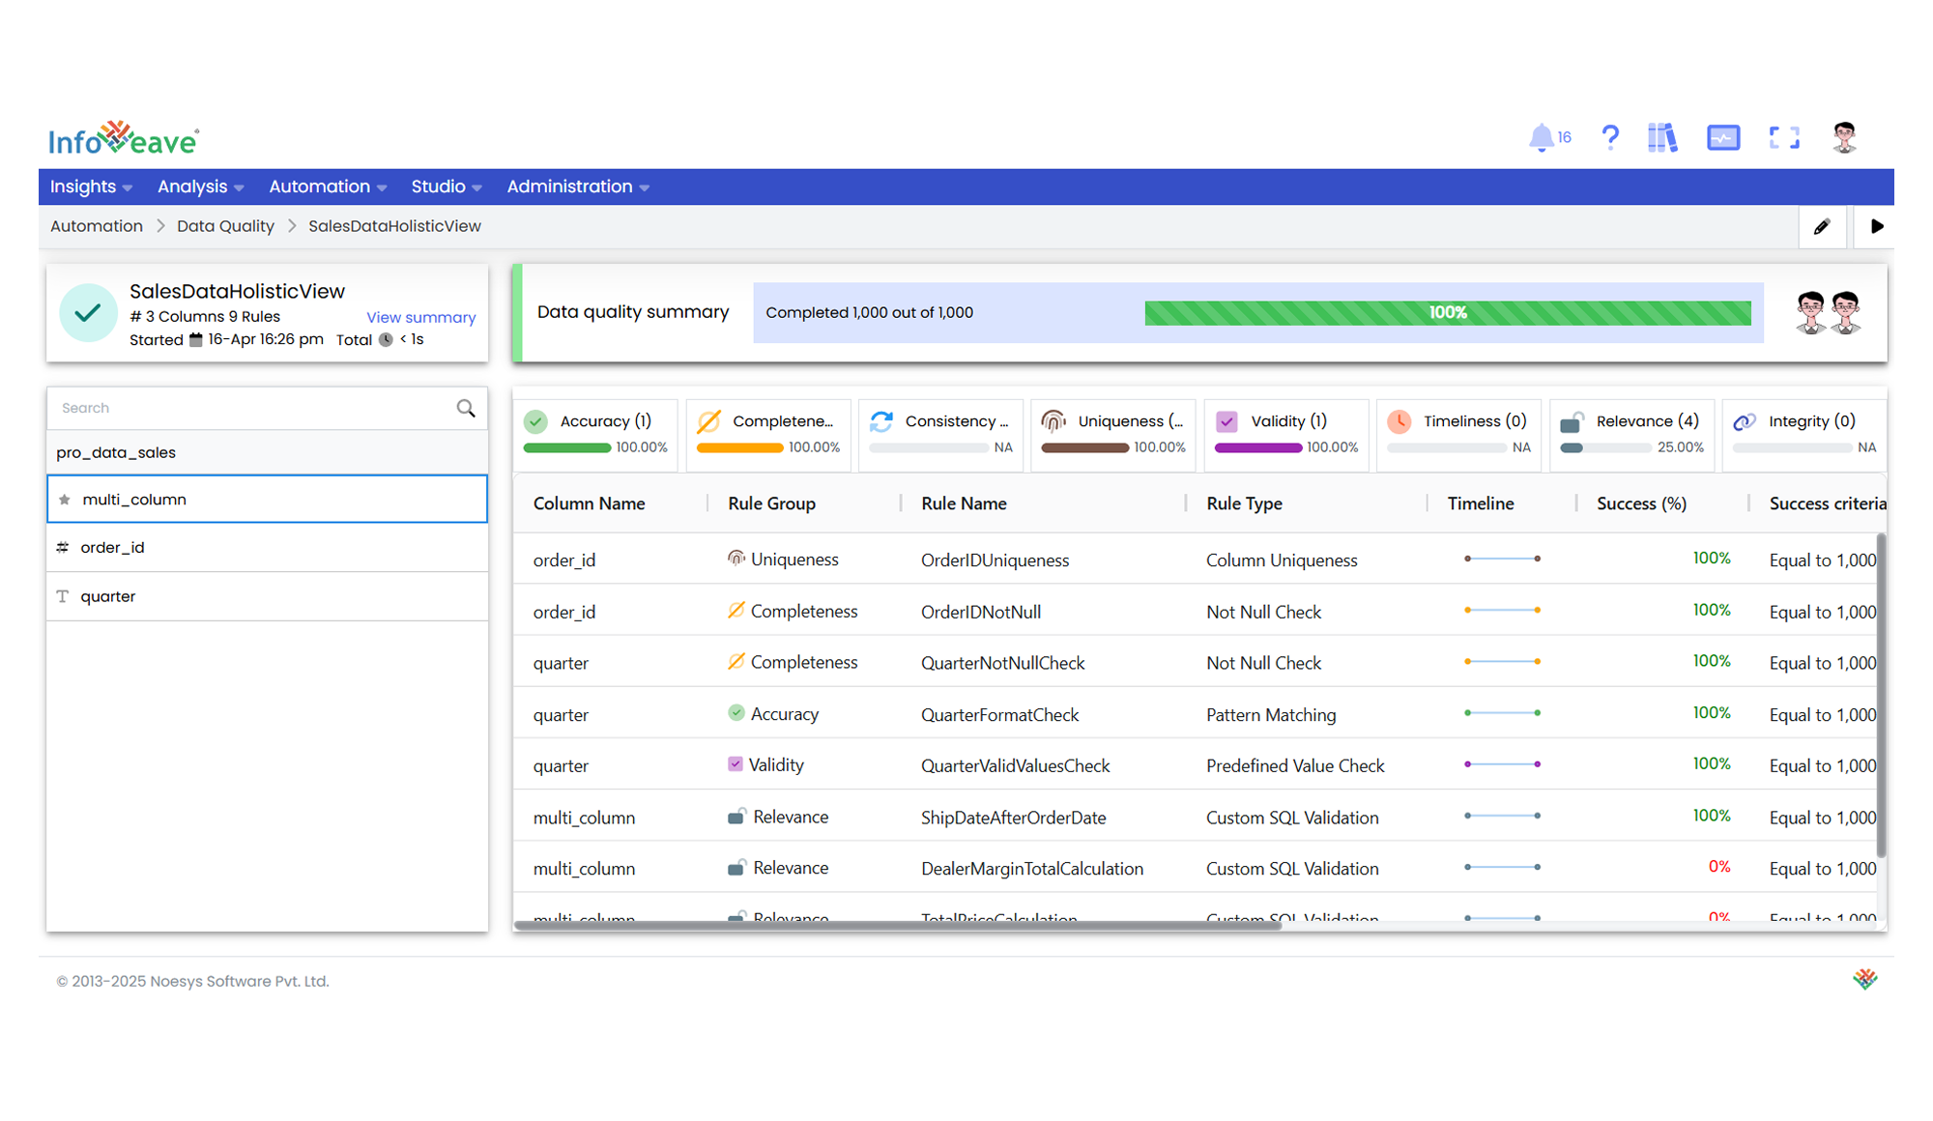Viewport: 1933px width, 1121px height.
Task: Open the library books icon
Action: pyautogui.click(x=1662, y=138)
